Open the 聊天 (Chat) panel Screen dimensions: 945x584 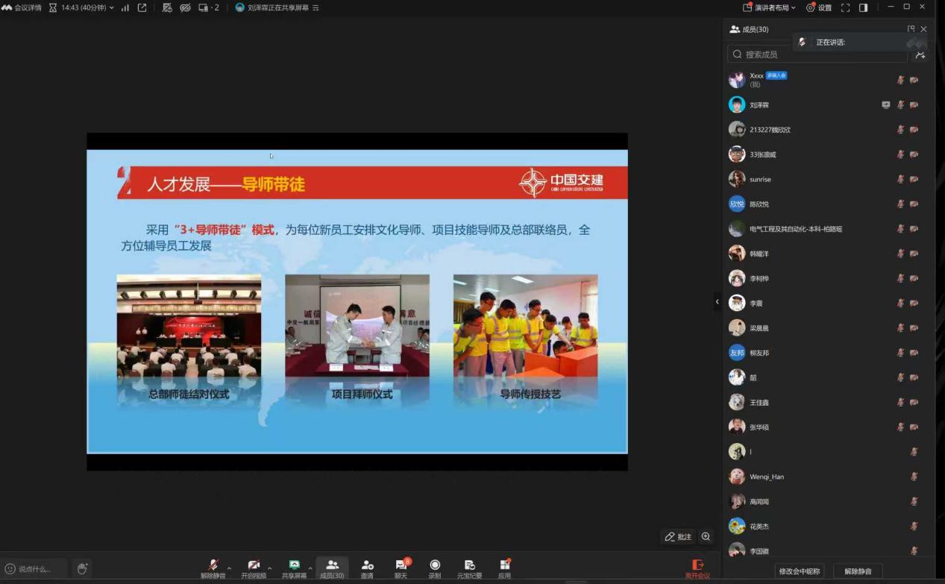point(401,568)
